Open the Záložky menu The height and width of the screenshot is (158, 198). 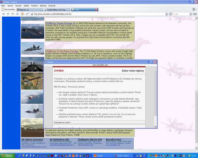[x=26, y=6]
